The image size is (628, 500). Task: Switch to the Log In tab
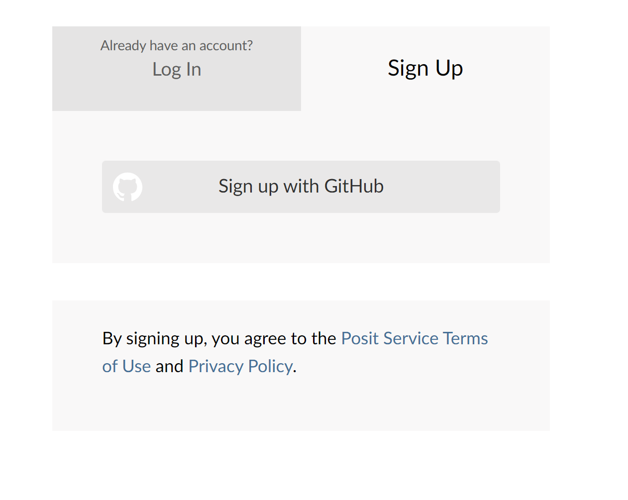click(x=177, y=69)
